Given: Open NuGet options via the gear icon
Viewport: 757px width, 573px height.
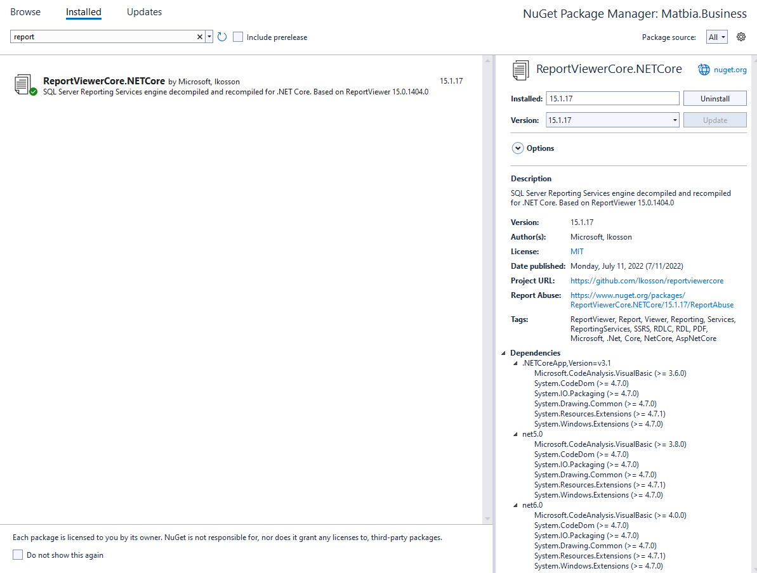Looking at the screenshot, I should (x=741, y=37).
